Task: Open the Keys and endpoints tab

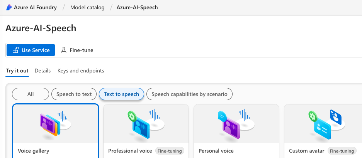Action: coord(81,71)
